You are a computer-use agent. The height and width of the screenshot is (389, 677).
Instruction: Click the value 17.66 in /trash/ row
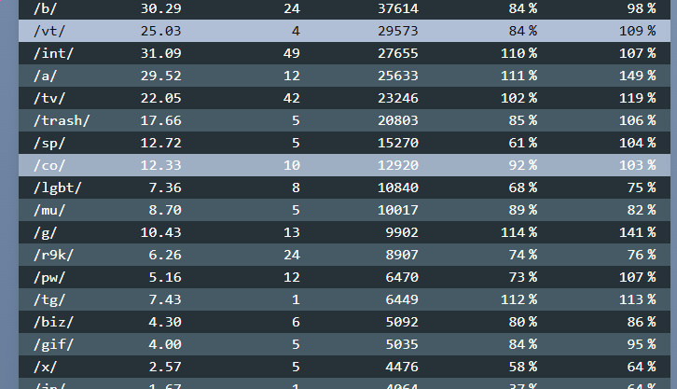tap(161, 120)
